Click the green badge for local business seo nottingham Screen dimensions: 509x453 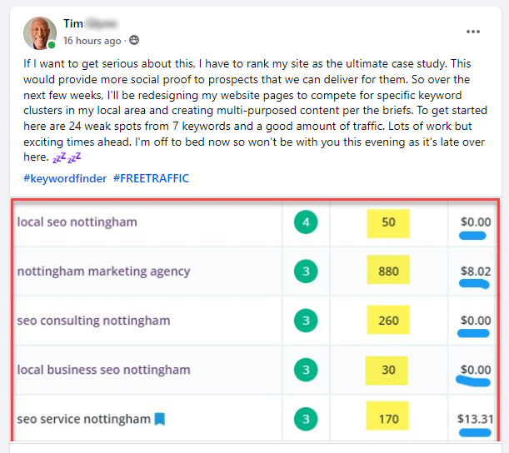pyautogui.click(x=307, y=370)
